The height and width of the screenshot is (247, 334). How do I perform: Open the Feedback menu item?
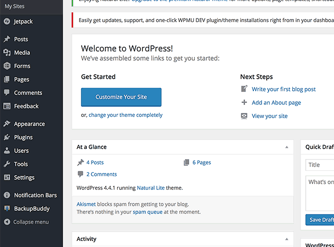26,106
